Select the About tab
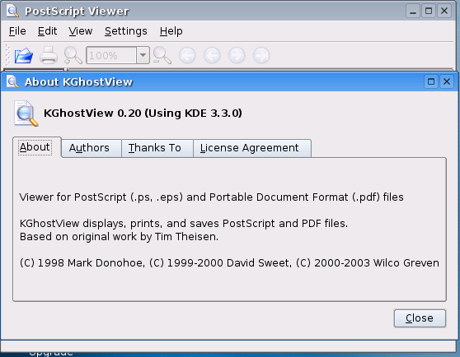Viewport: 460px width, 357px height. pyautogui.click(x=37, y=147)
